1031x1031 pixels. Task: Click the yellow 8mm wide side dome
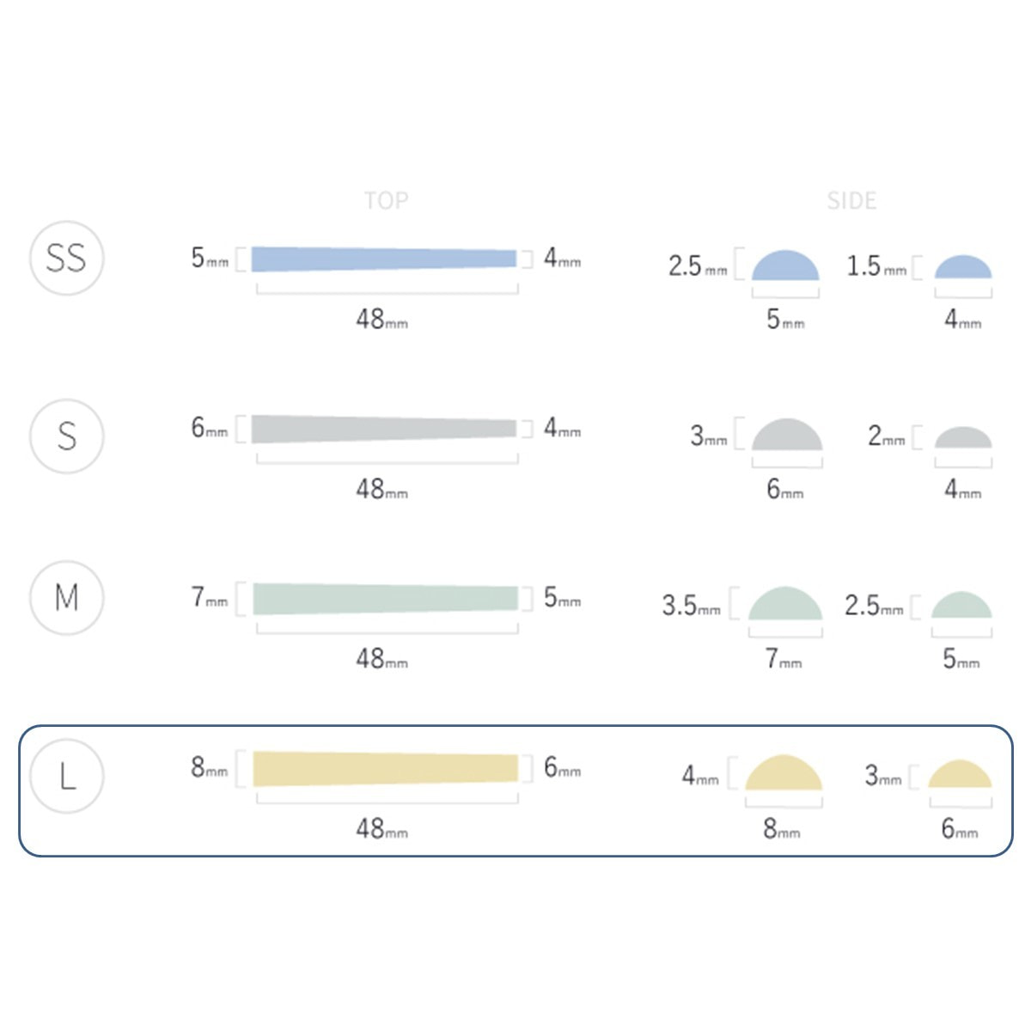pyautogui.click(x=784, y=775)
